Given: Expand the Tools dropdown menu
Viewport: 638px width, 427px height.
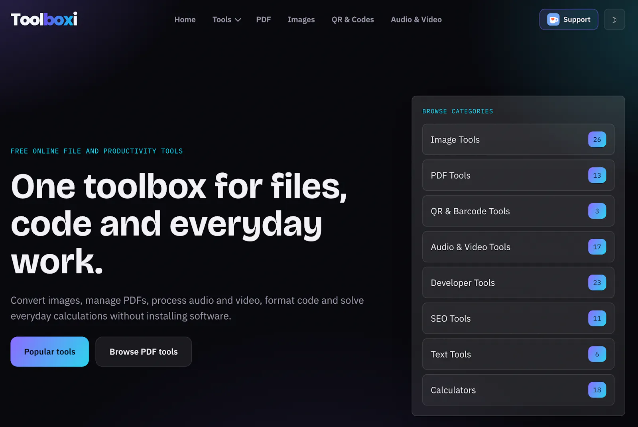Looking at the screenshot, I should 226,20.
